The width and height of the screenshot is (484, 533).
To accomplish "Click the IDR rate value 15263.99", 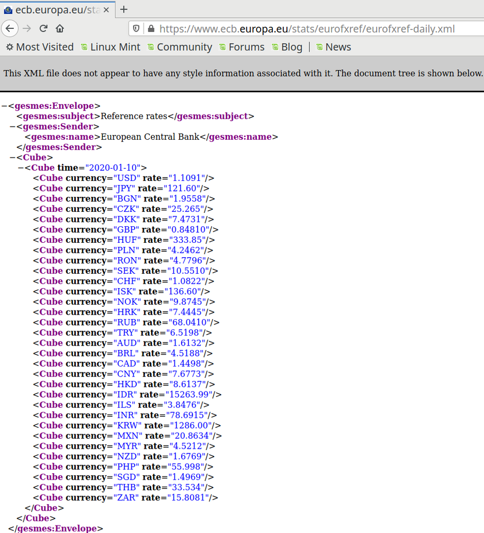I will [189, 395].
